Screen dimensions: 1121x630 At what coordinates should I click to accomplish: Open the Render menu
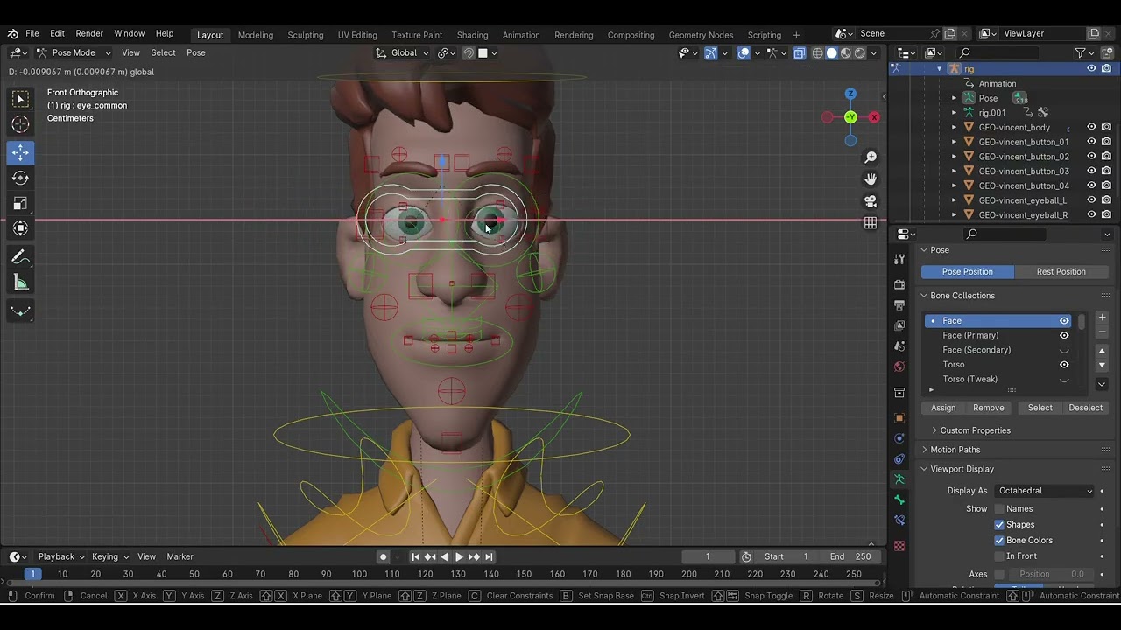coord(89,34)
